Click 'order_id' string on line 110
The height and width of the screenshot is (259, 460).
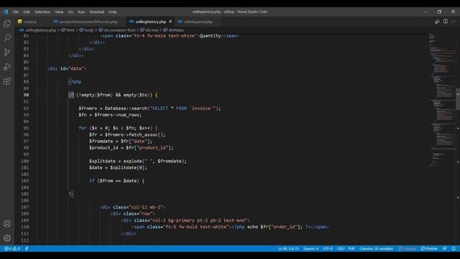284,227
